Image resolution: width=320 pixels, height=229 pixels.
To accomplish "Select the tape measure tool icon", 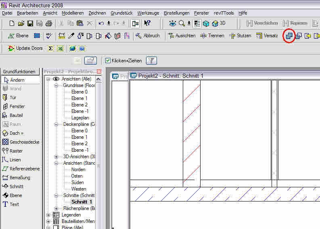I will (x=62, y=36).
